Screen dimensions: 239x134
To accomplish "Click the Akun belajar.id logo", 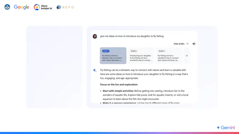I will (43, 7).
